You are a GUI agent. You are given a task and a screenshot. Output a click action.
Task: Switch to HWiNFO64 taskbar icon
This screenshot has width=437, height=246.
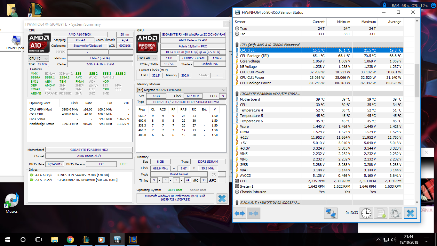[117, 239]
